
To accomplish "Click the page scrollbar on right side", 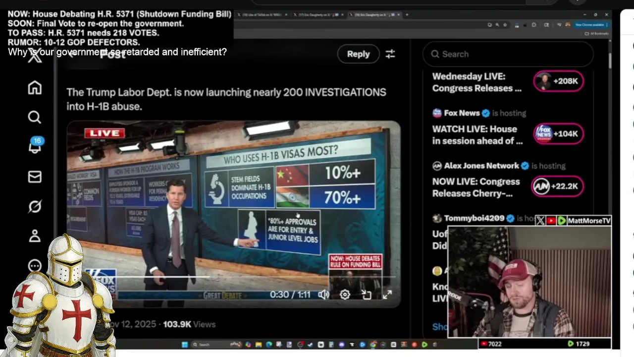I will [x=610, y=59].
